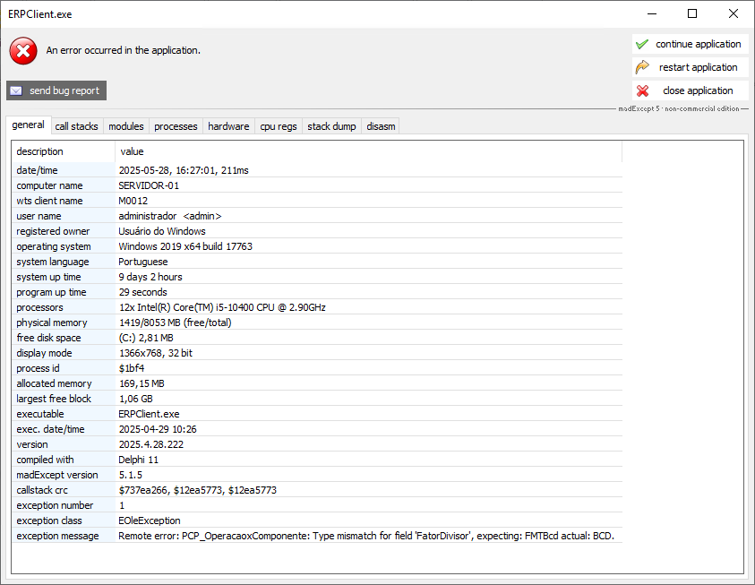The height and width of the screenshot is (585, 755).
Task: View the cpu regs tab
Action: click(x=278, y=126)
